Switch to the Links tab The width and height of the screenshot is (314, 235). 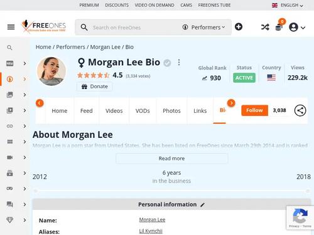point(200,111)
